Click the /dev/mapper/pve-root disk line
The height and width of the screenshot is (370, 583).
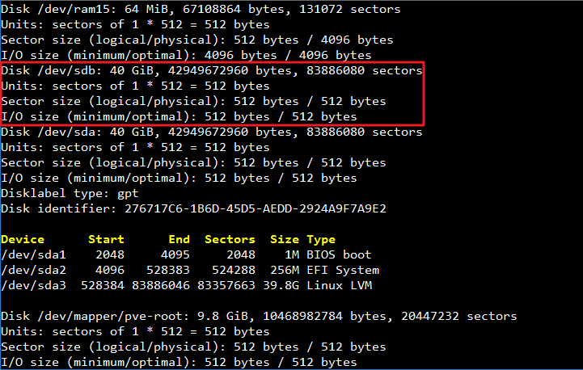[x=259, y=316]
